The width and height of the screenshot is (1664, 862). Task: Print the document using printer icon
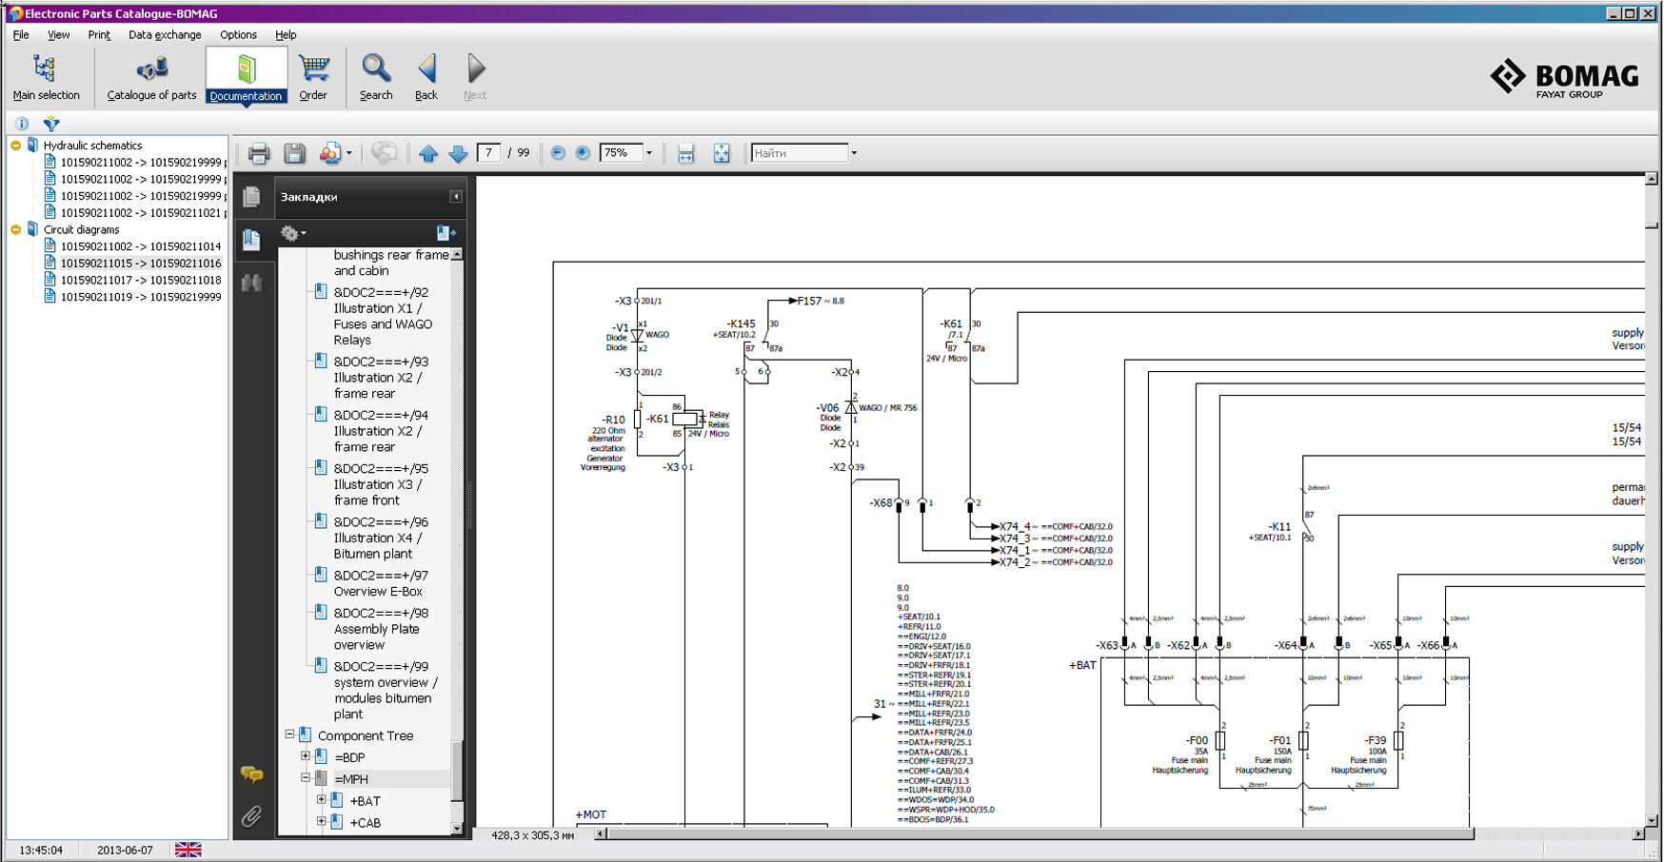coord(259,153)
